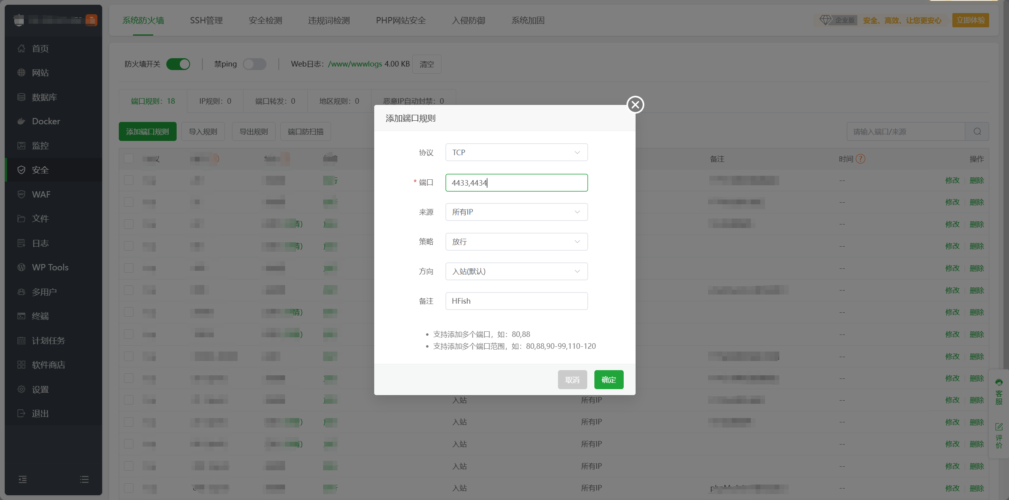Expand the source all-IP dropdown
The width and height of the screenshot is (1009, 500).
click(x=516, y=212)
